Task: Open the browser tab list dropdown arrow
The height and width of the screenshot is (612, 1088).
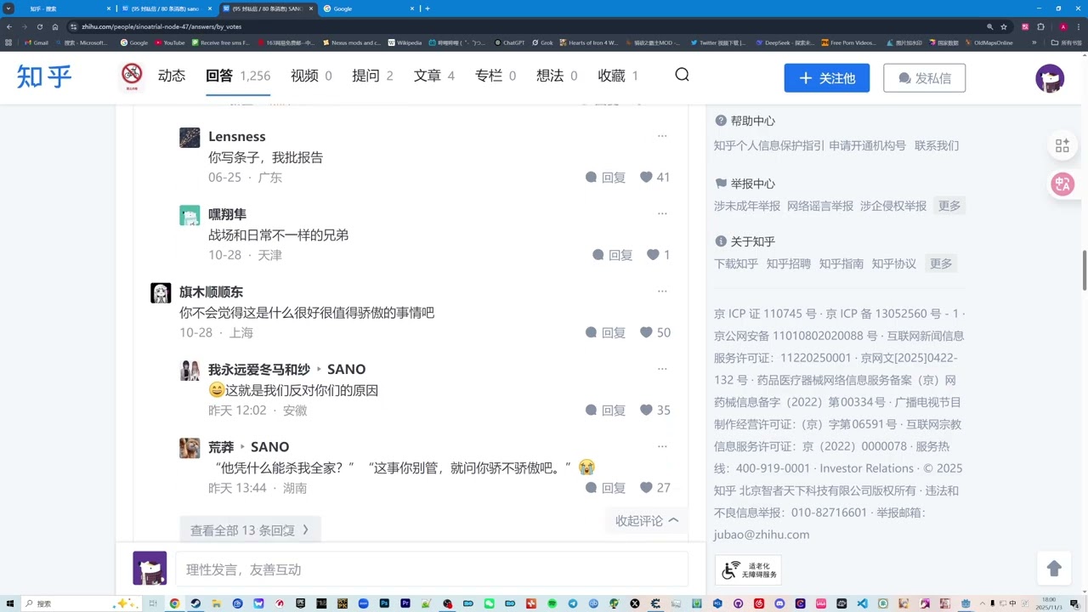Action: [x=9, y=8]
